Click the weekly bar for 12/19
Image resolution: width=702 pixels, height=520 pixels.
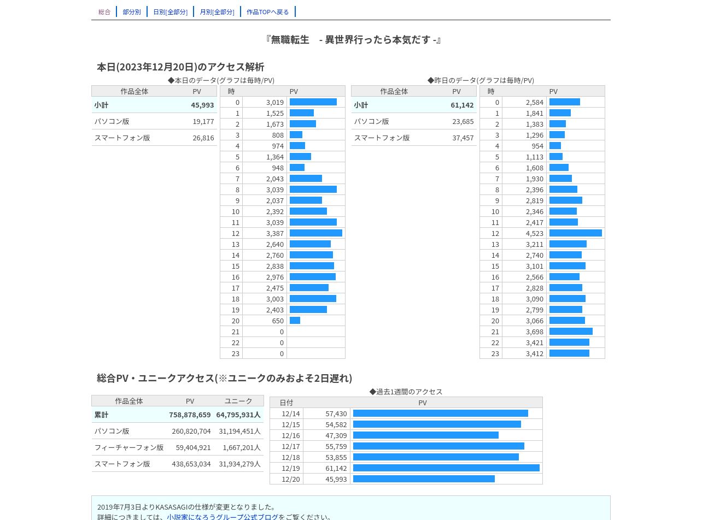coord(446,468)
